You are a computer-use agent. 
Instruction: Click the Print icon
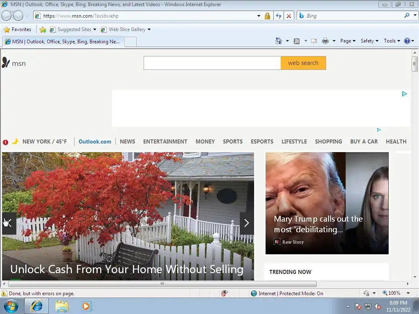325,41
